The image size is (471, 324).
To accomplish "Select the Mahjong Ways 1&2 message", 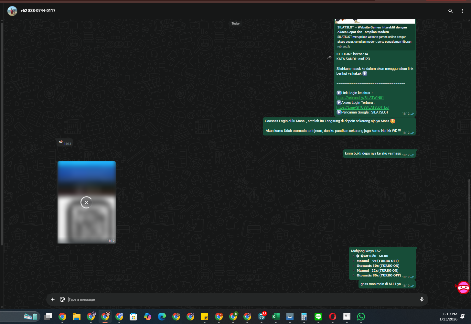I will pyautogui.click(x=382, y=263).
